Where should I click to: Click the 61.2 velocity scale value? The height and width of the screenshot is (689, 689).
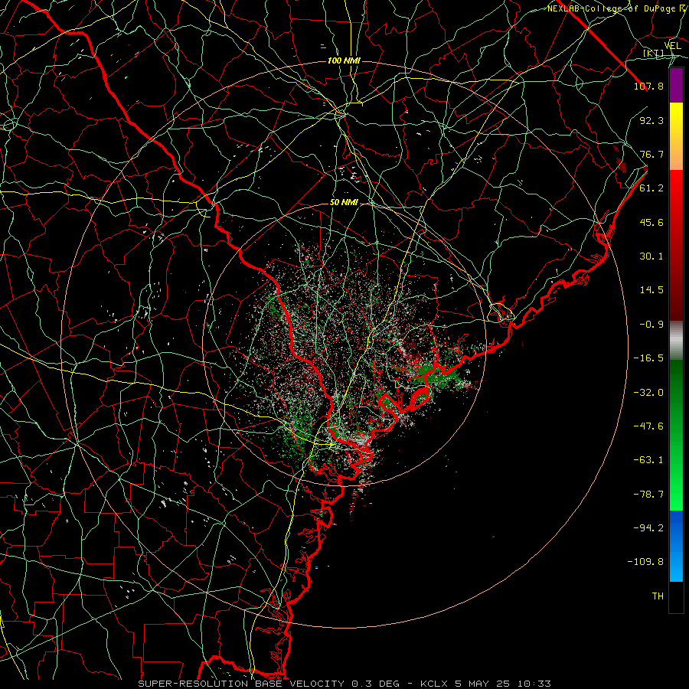tap(651, 188)
